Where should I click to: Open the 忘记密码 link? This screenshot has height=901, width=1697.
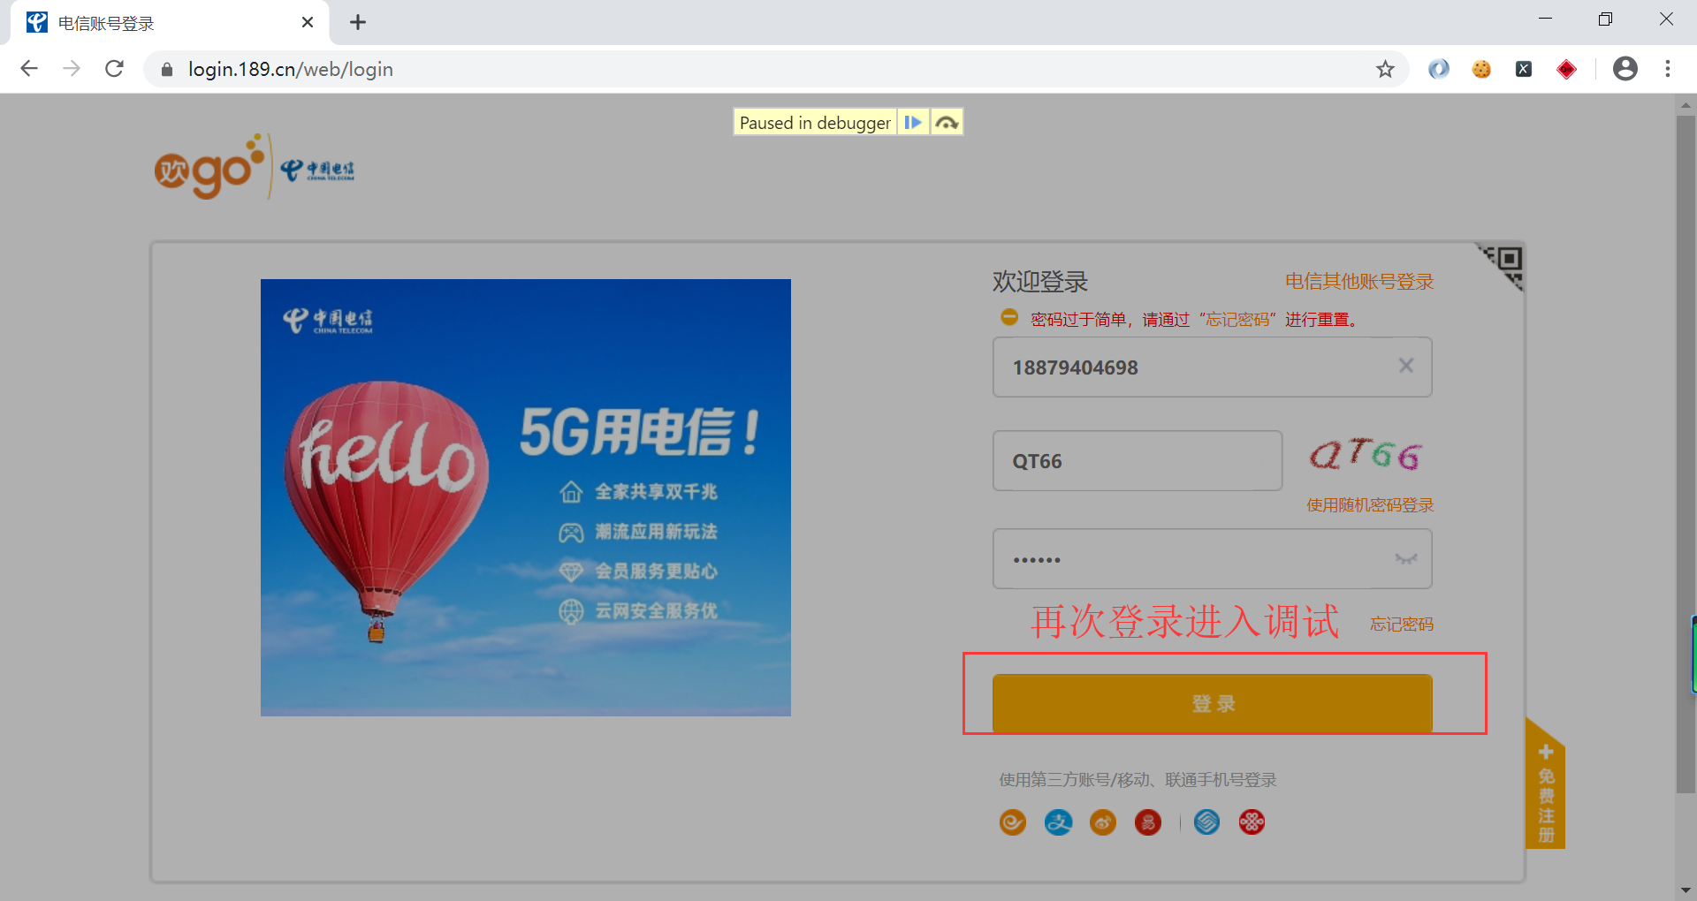[1401, 625]
